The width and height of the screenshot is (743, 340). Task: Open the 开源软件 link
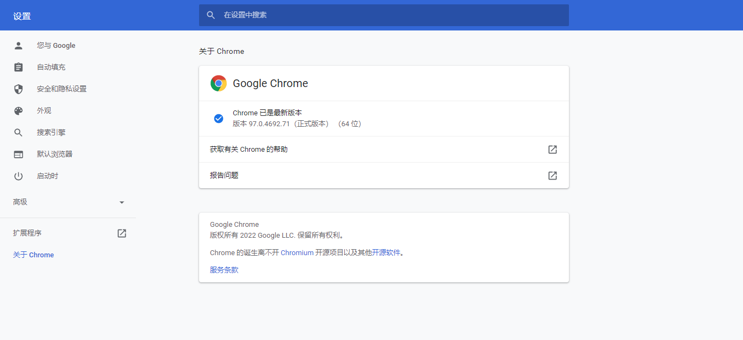coord(386,253)
